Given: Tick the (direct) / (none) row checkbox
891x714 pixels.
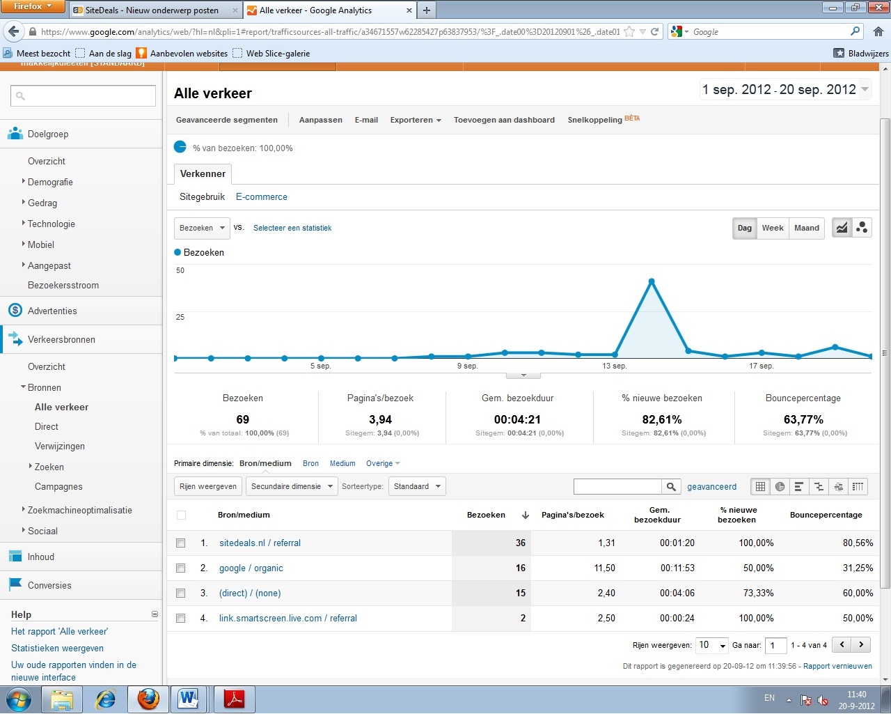Looking at the screenshot, I should pyautogui.click(x=181, y=593).
